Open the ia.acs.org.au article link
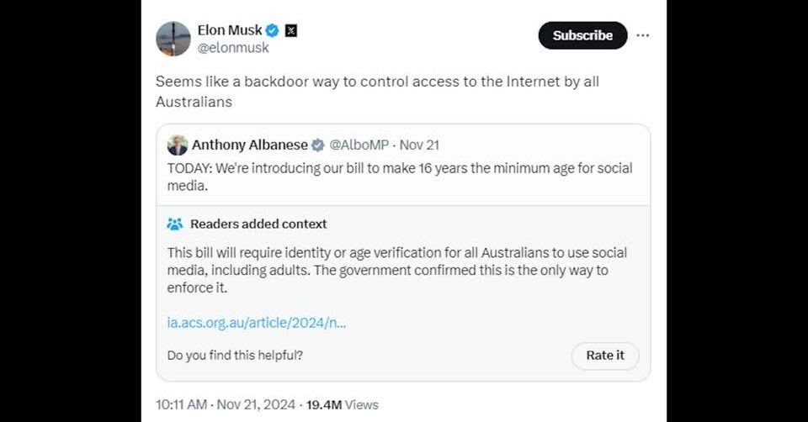 point(257,322)
